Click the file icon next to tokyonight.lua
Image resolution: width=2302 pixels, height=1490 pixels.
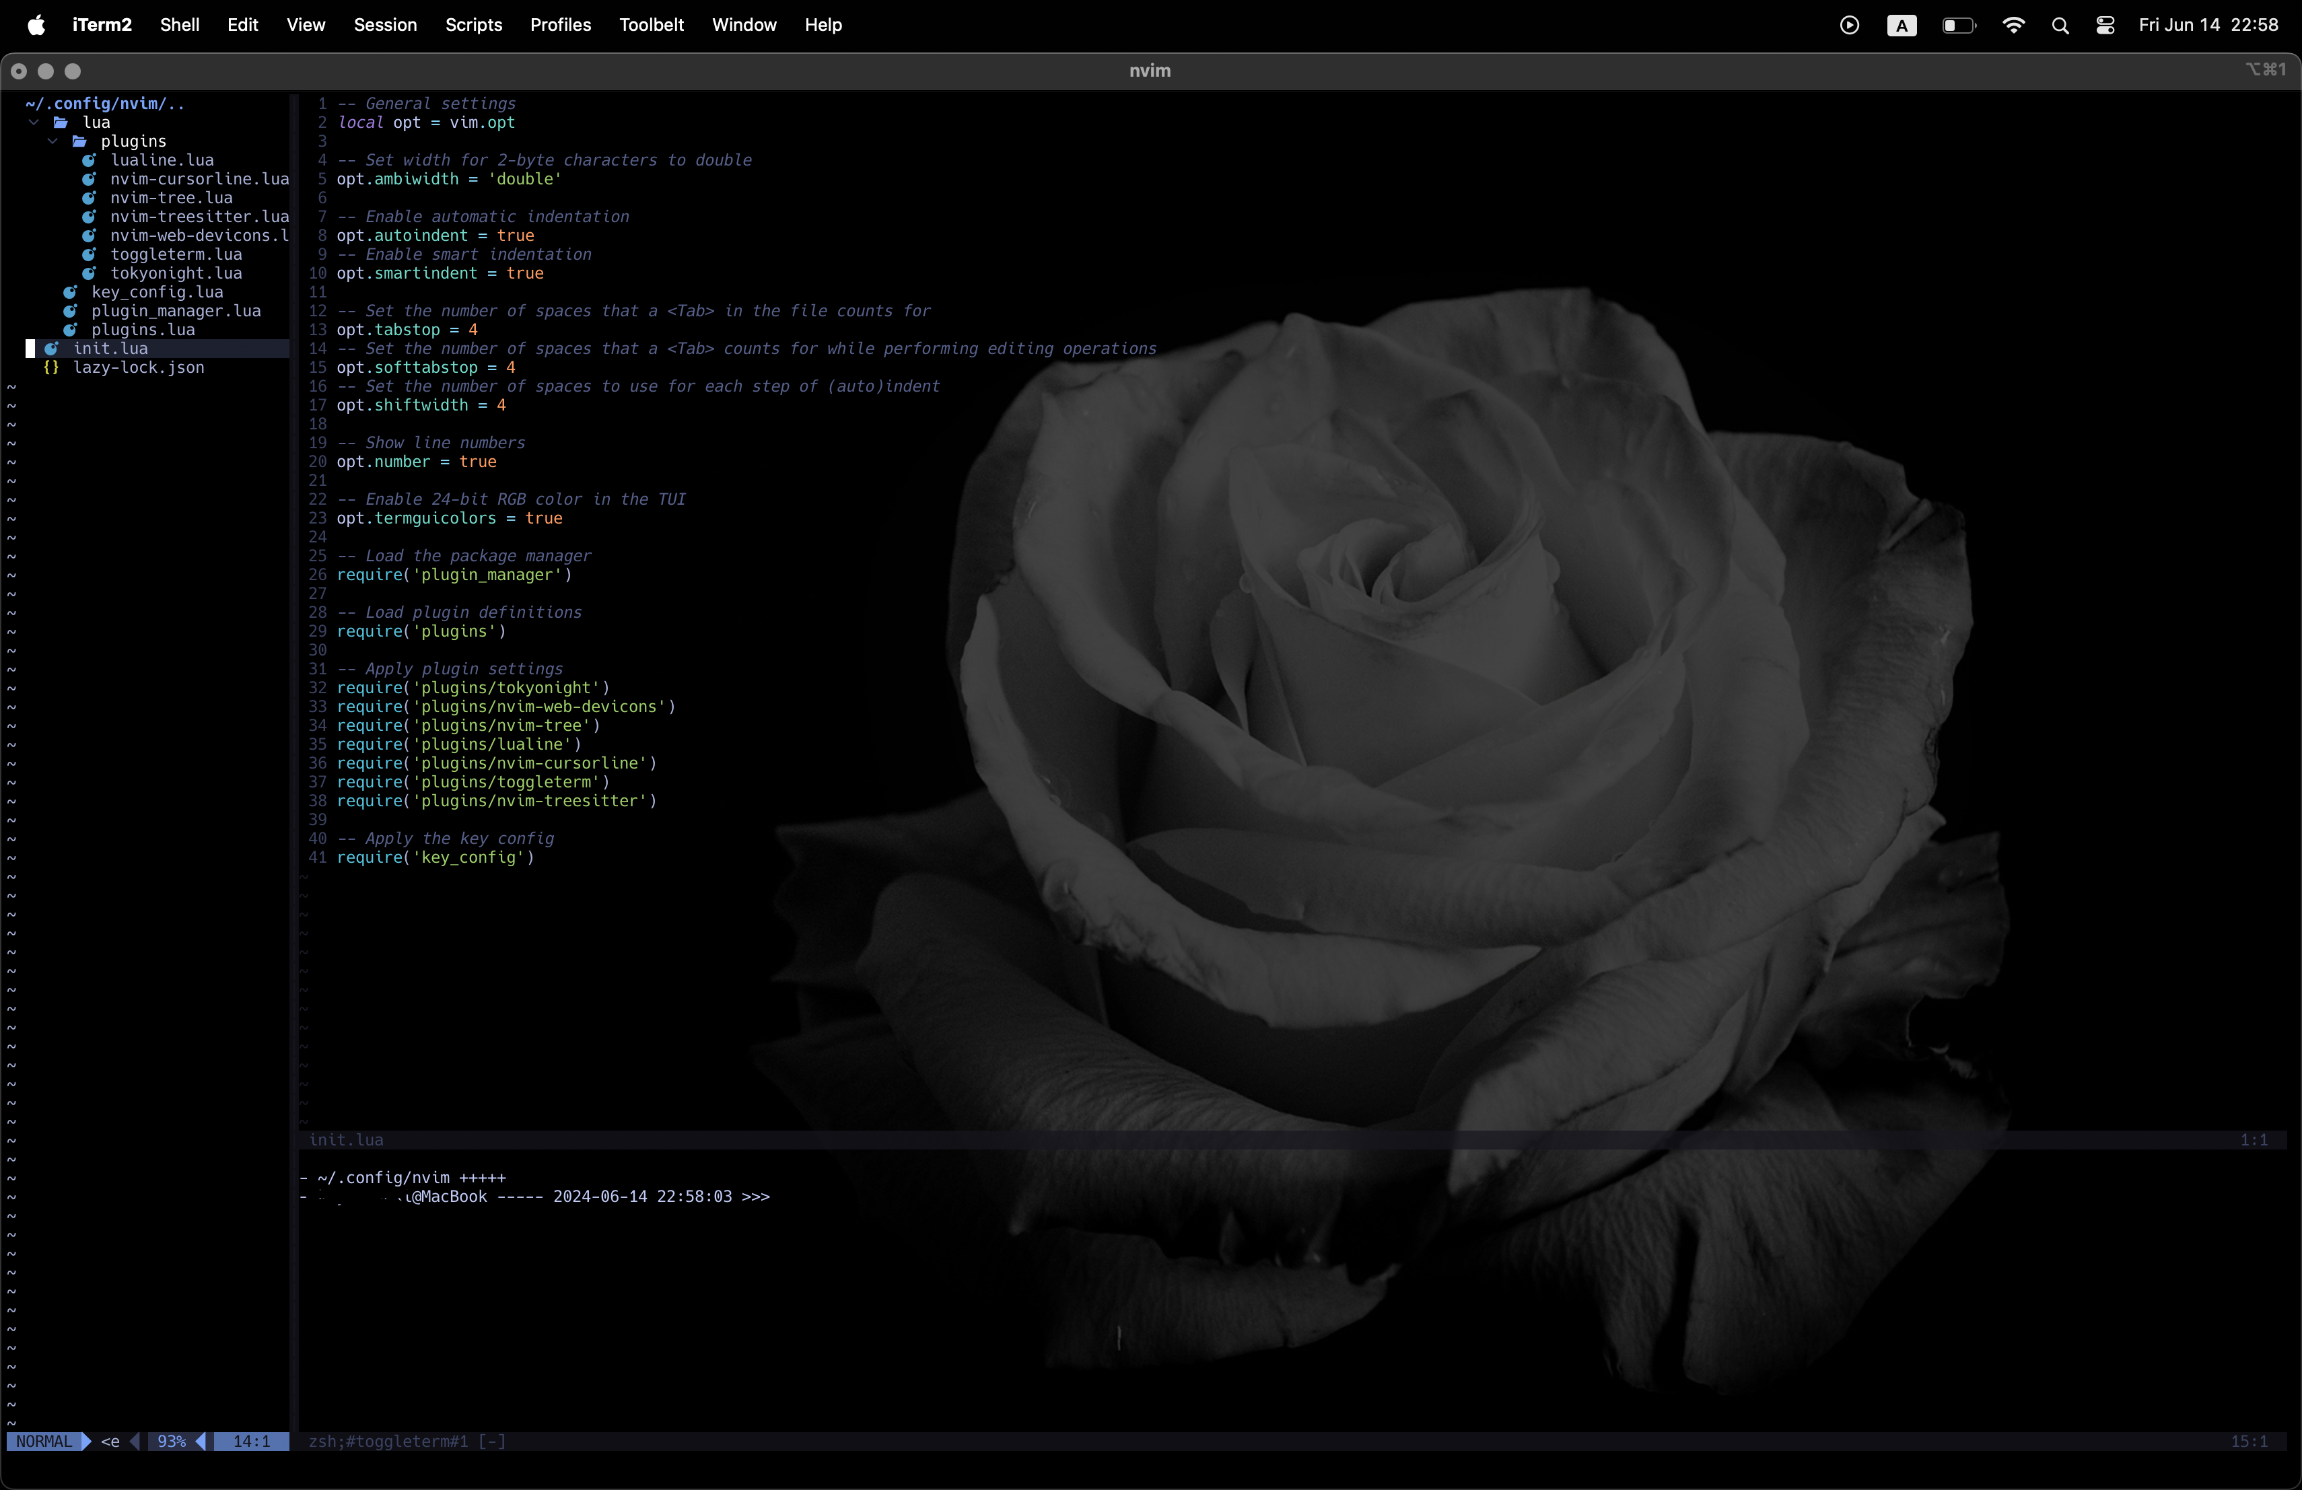tap(90, 274)
